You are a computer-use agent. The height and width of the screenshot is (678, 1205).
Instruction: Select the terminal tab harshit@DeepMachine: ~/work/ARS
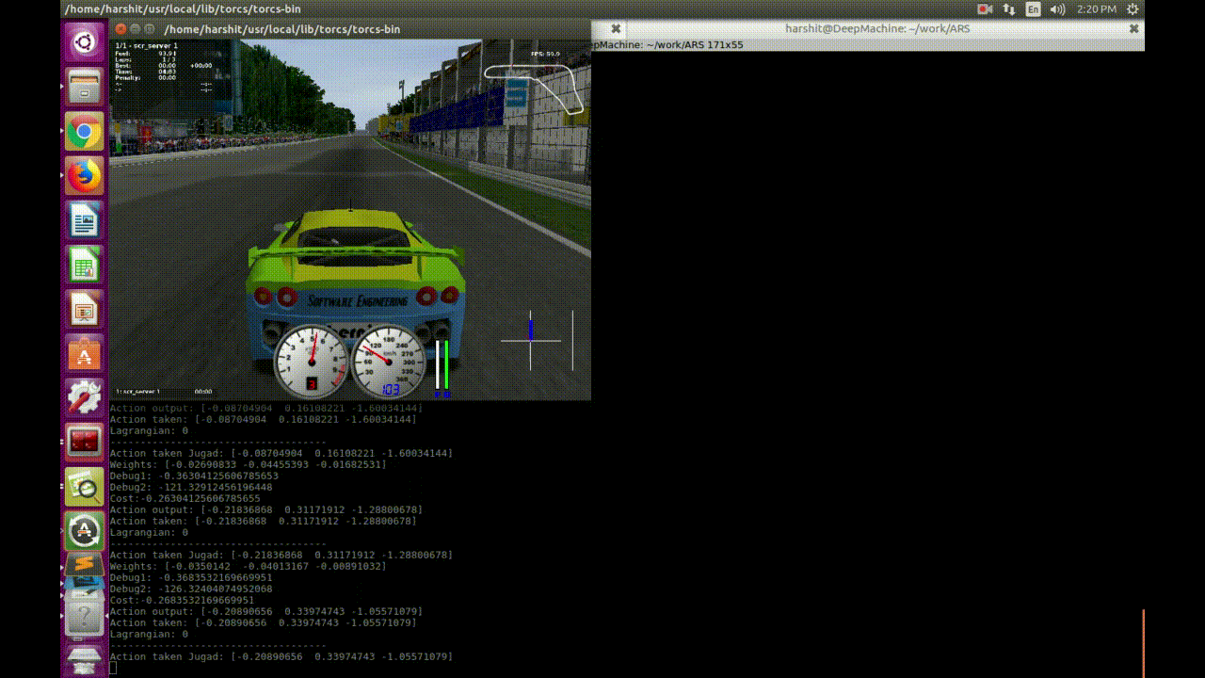point(877,28)
